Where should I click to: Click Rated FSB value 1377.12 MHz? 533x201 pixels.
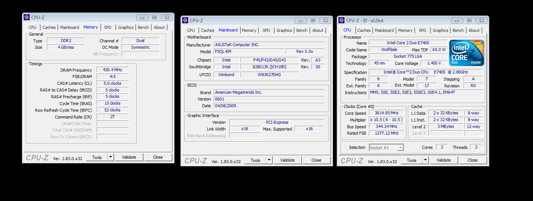click(387, 133)
